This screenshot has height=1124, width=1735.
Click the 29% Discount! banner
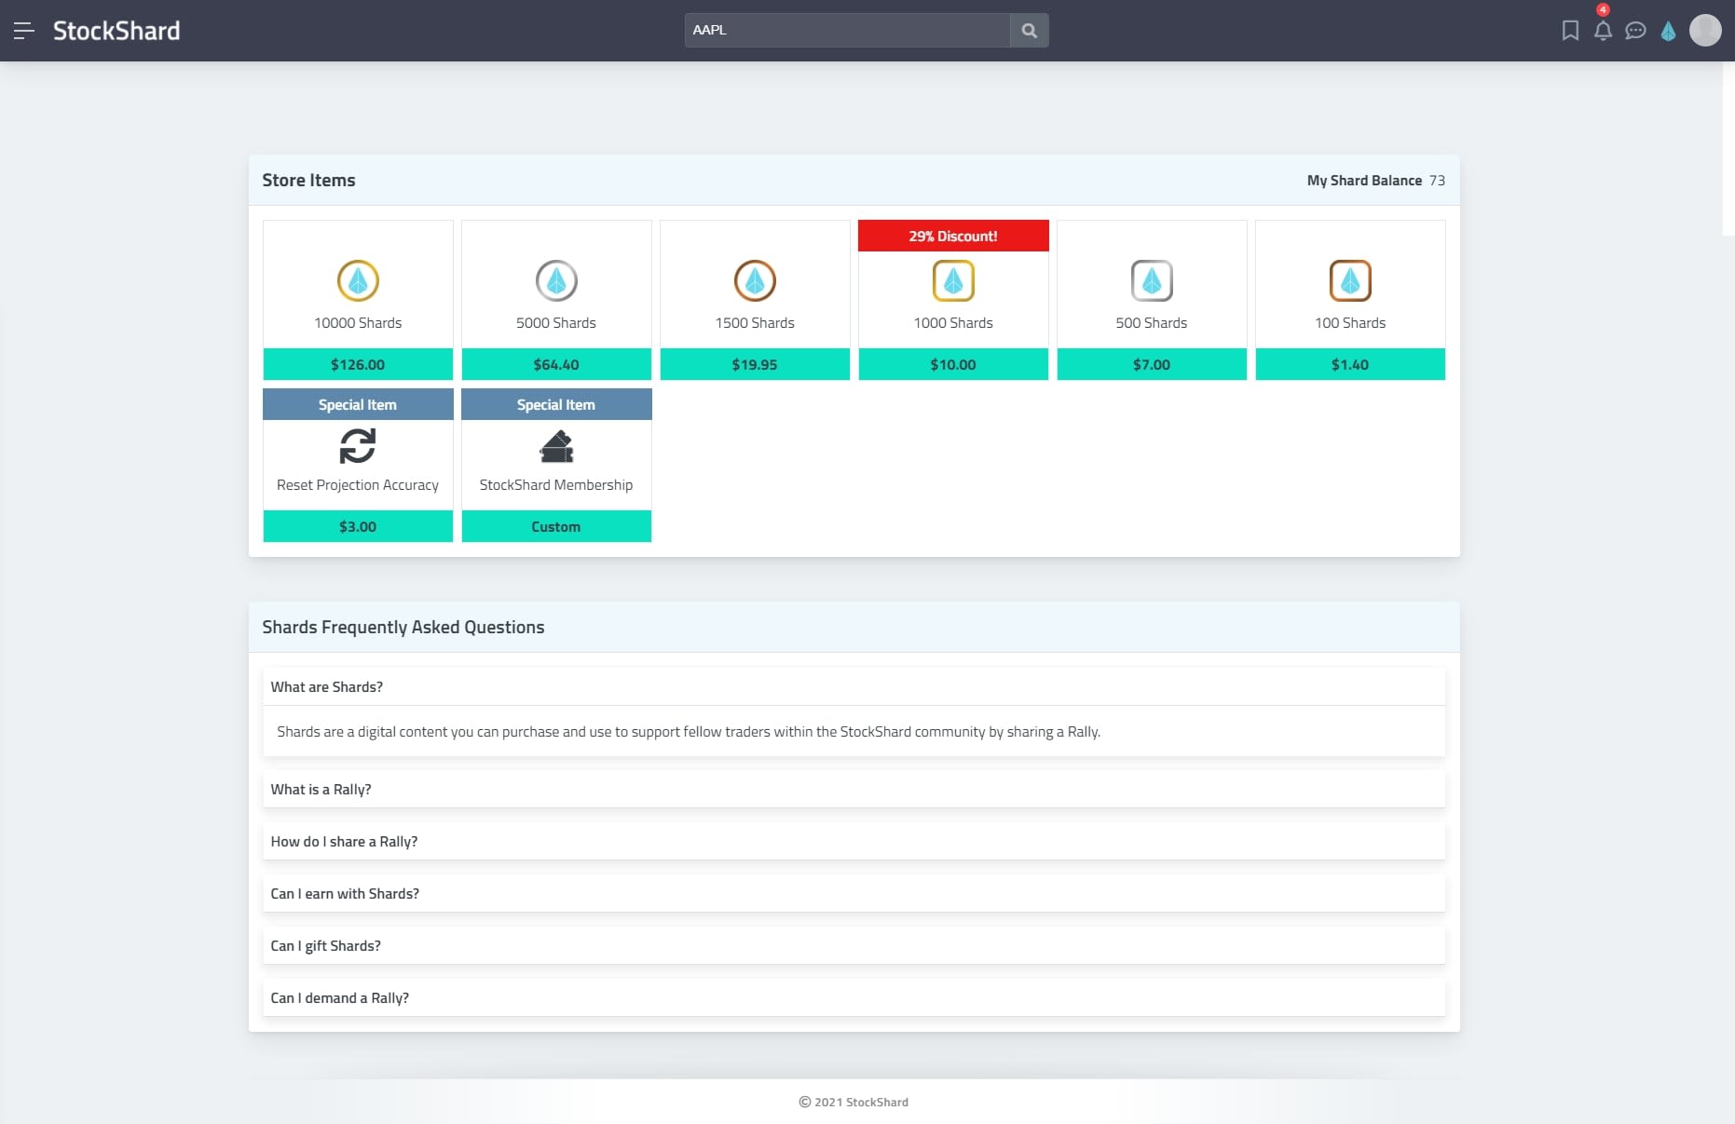pyautogui.click(x=953, y=236)
